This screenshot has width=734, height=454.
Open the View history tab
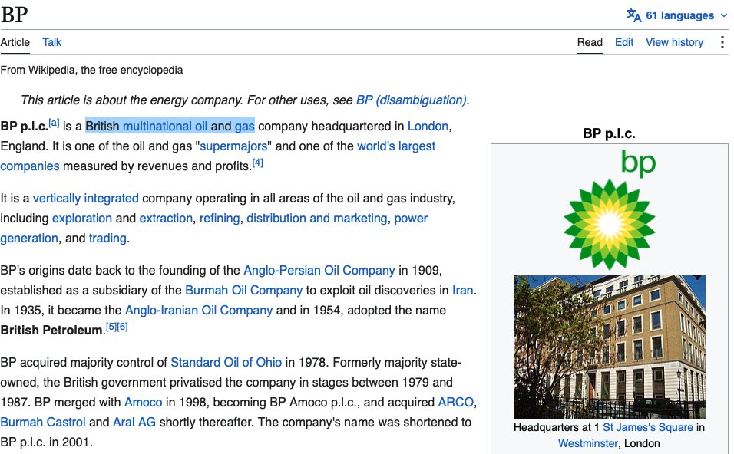pos(675,42)
